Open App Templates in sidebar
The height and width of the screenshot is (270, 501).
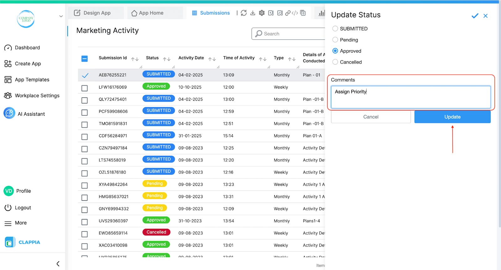(32, 79)
